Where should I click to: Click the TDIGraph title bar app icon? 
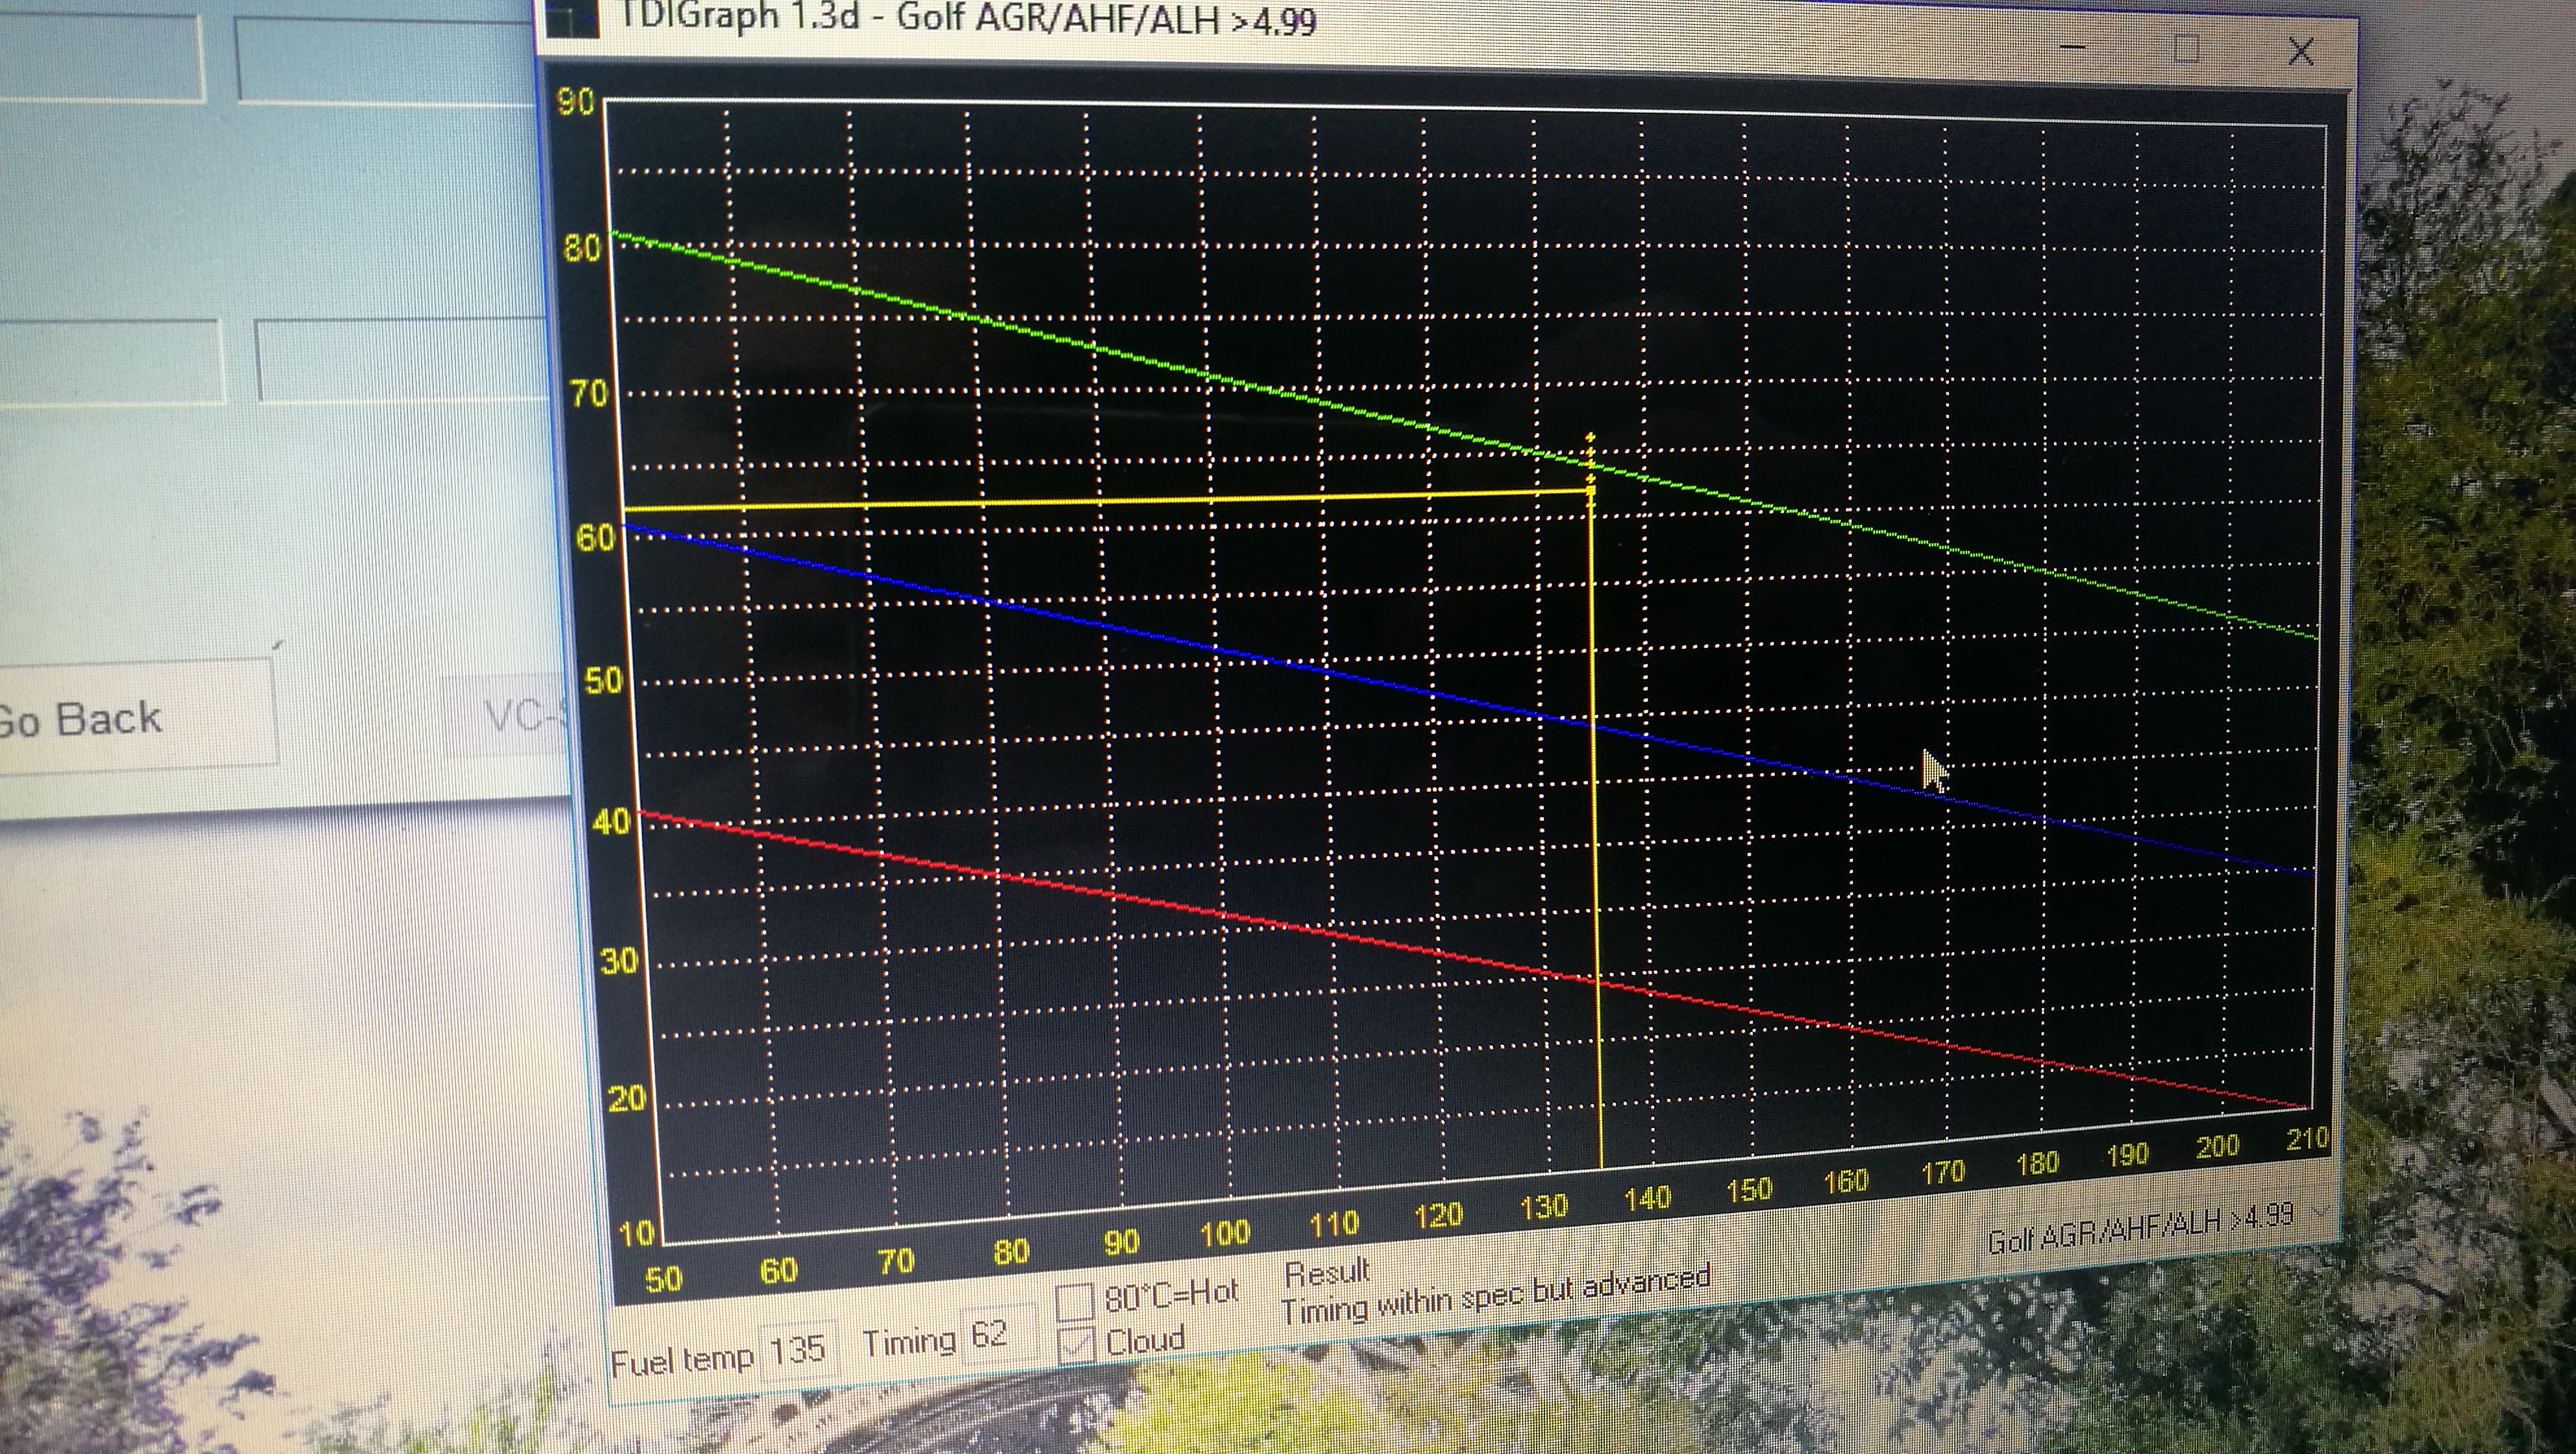click(572, 17)
